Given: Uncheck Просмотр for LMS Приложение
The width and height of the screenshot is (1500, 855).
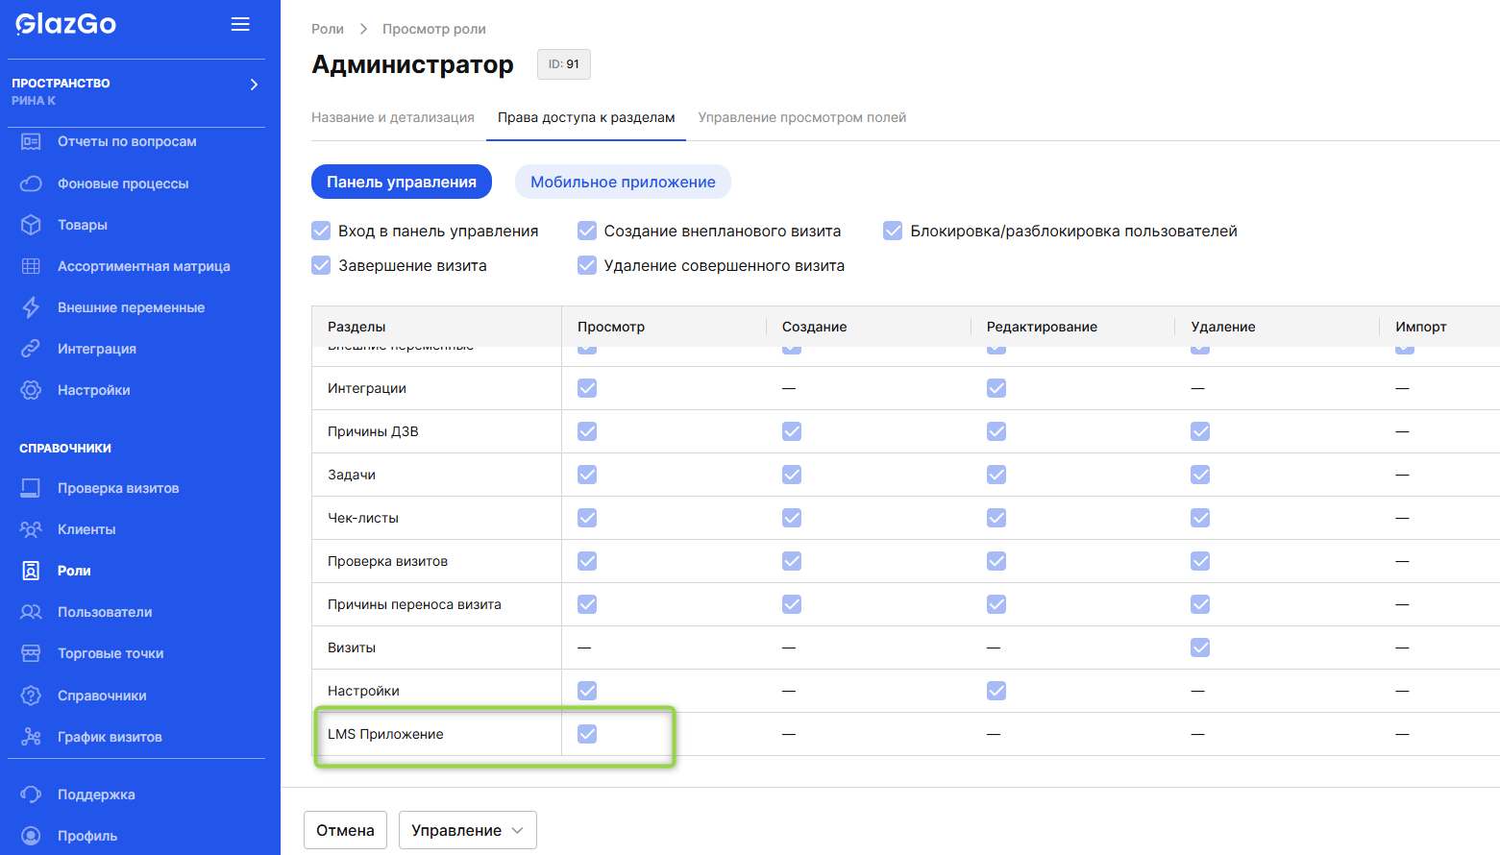Looking at the screenshot, I should pyautogui.click(x=587, y=734).
